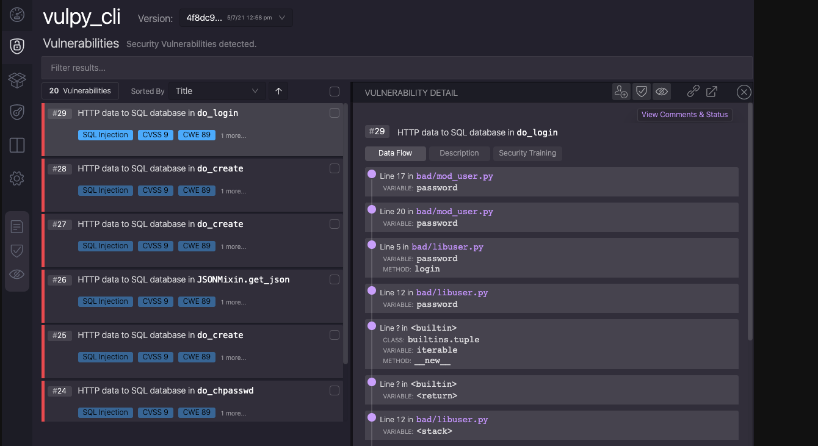Image resolution: width=818 pixels, height=446 pixels.
Task: Toggle the select-all vulnerabilities checkbox
Action: click(335, 92)
